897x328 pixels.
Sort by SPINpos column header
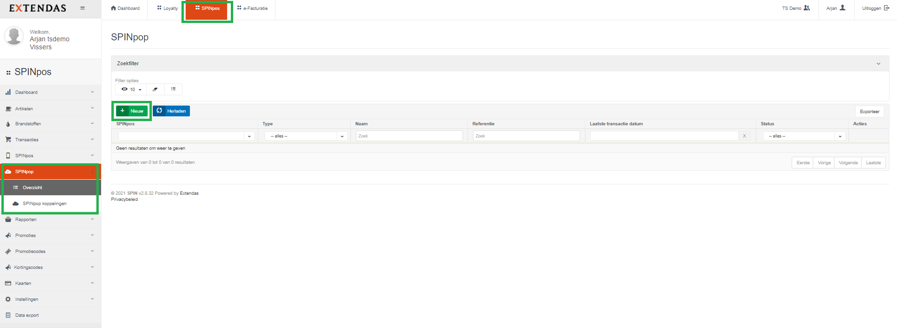point(126,124)
